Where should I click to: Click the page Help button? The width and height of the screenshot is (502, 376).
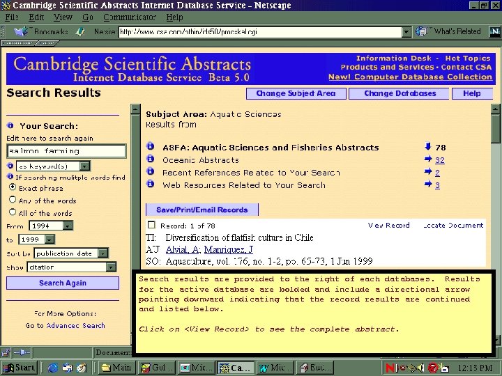pyautogui.click(x=472, y=93)
